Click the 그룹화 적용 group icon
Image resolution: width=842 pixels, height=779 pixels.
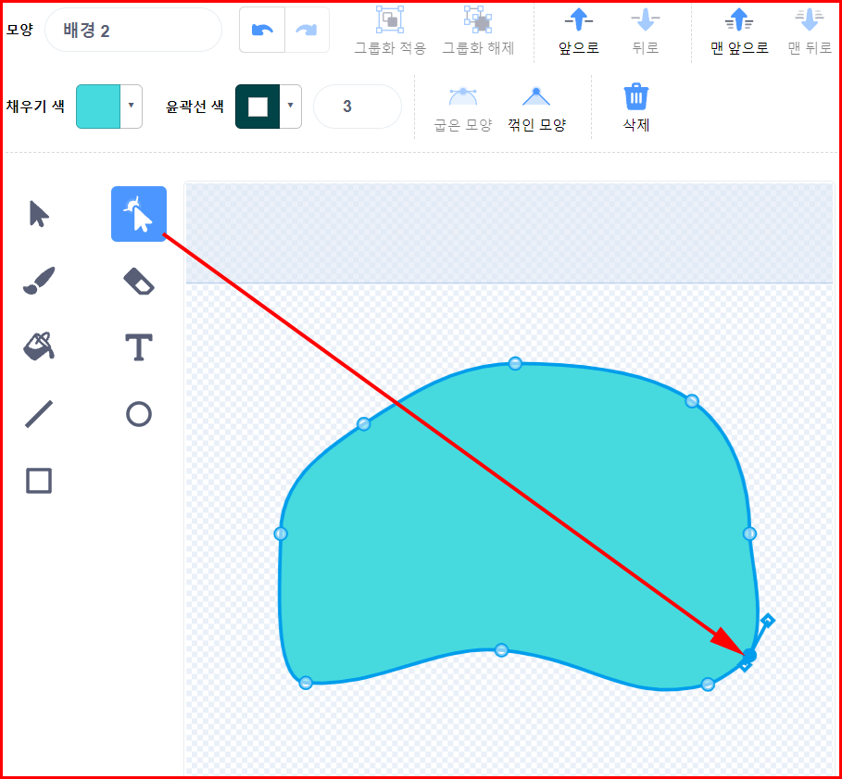[390, 19]
